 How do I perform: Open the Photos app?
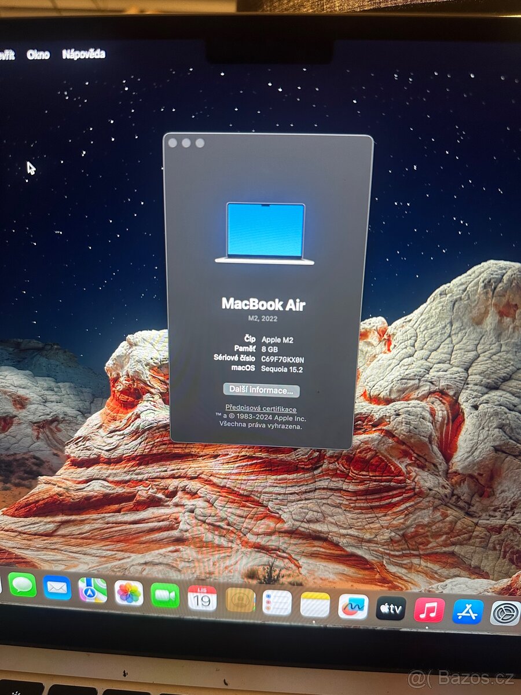coord(128,594)
